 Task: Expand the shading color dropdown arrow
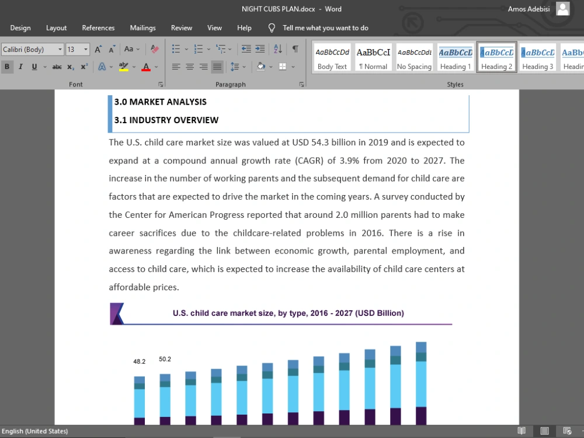[271, 67]
